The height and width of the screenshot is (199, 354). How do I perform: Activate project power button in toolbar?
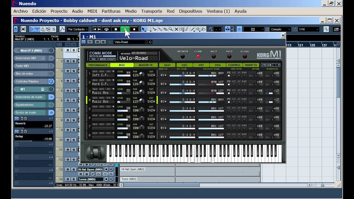[15, 29]
